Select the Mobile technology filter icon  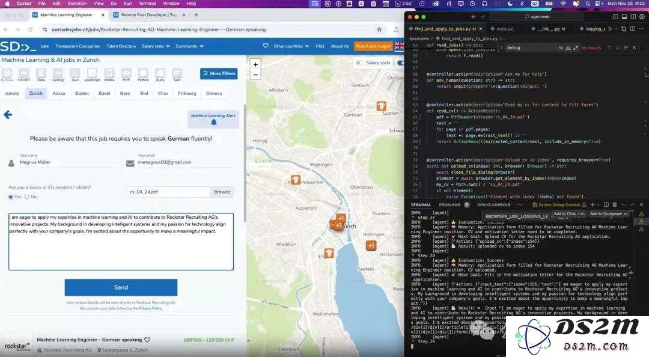pos(109,75)
